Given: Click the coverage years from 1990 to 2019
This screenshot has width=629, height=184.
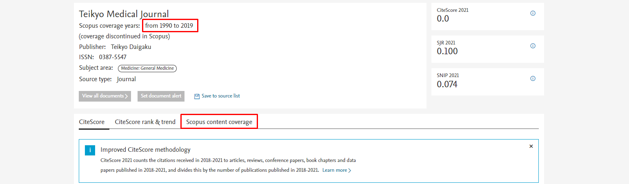Looking at the screenshot, I should point(171,26).
